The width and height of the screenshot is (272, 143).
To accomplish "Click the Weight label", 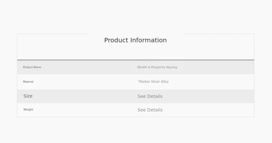I will point(28,110).
